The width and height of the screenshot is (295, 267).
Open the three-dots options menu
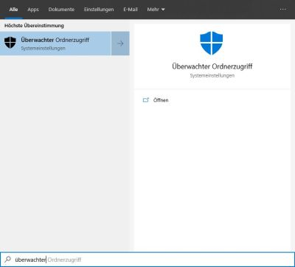tap(282, 10)
